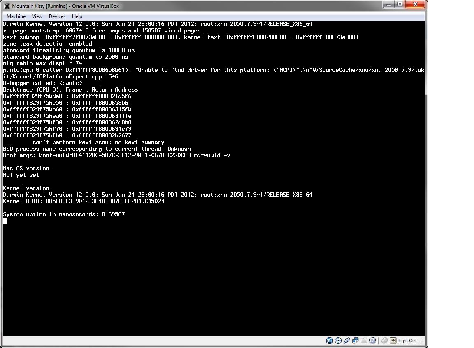This screenshot has height=348, width=474.
Task: Click the 'vm_page_bootstrap' line
Action: pos(102,30)
